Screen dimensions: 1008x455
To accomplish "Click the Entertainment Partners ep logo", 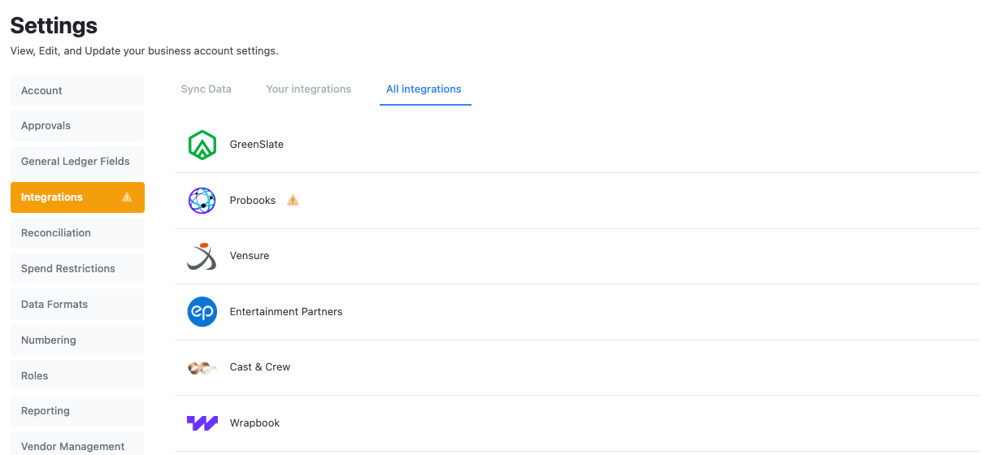I will [202, 312].
